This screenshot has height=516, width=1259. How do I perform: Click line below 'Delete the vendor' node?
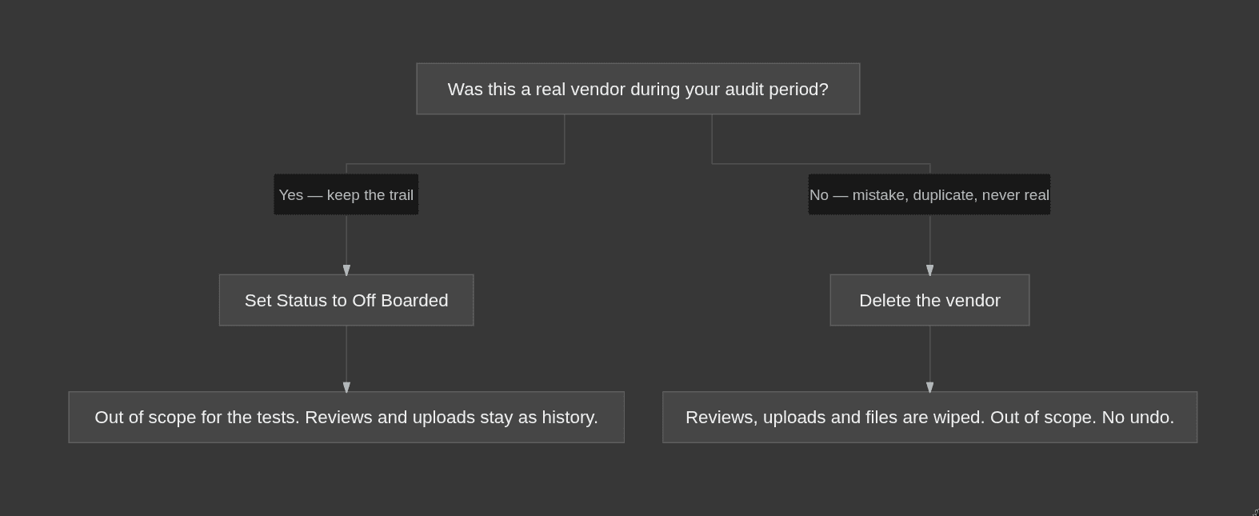click(x=929, y=354)
